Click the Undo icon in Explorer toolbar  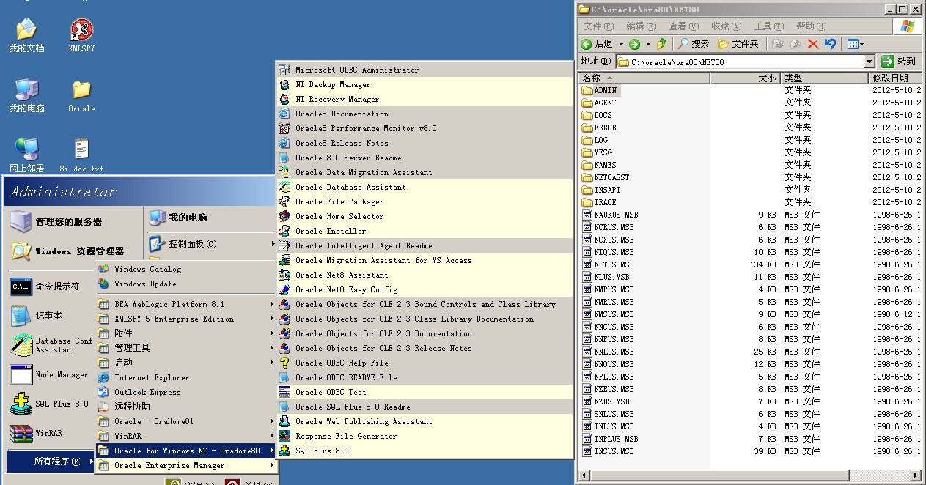(x=830, y=44)
